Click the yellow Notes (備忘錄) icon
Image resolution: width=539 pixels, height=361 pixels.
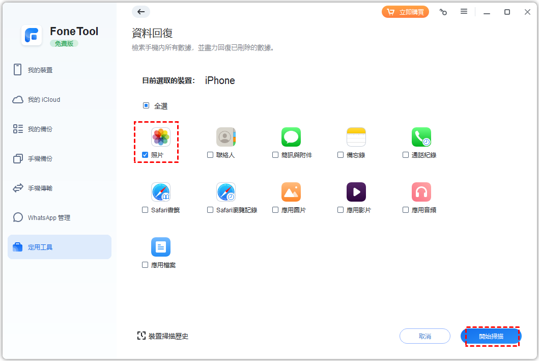[356, 137]
